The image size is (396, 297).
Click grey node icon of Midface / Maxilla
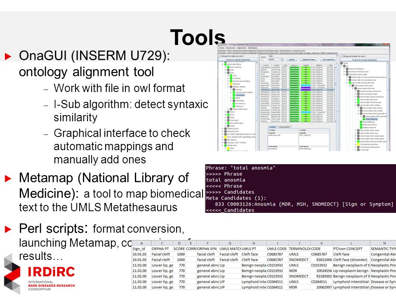(231, 87)
